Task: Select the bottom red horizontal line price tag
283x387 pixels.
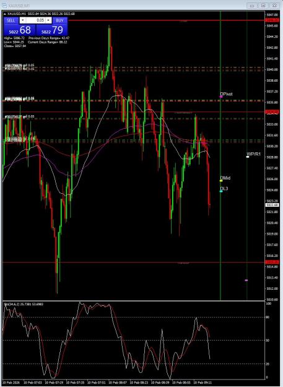Action: click(x=272, y=262)
